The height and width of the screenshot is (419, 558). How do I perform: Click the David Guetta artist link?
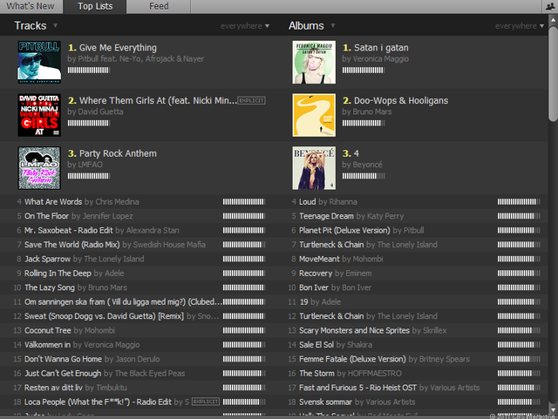coord(100,112)
